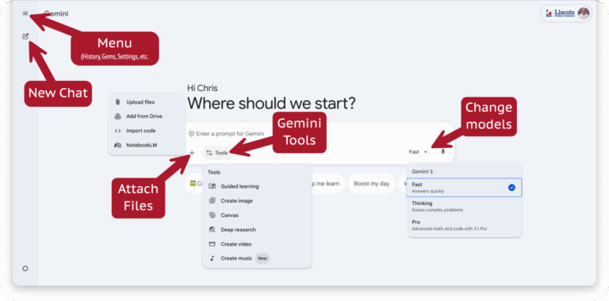Select the Thinking model option
This screenshot has width=609, height=301.
(464, 207)
